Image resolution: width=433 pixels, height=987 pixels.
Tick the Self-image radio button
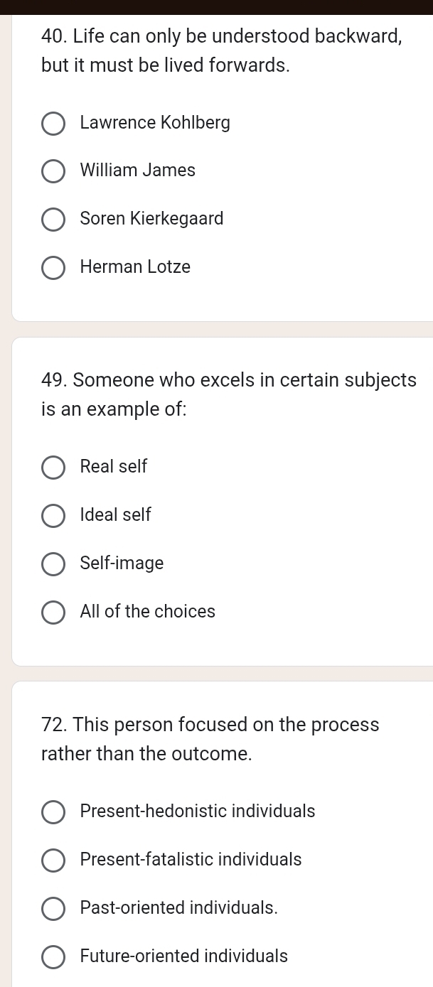pos(53,564)
